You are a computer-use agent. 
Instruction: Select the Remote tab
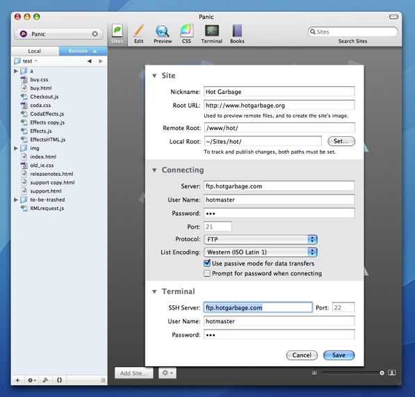83,51
